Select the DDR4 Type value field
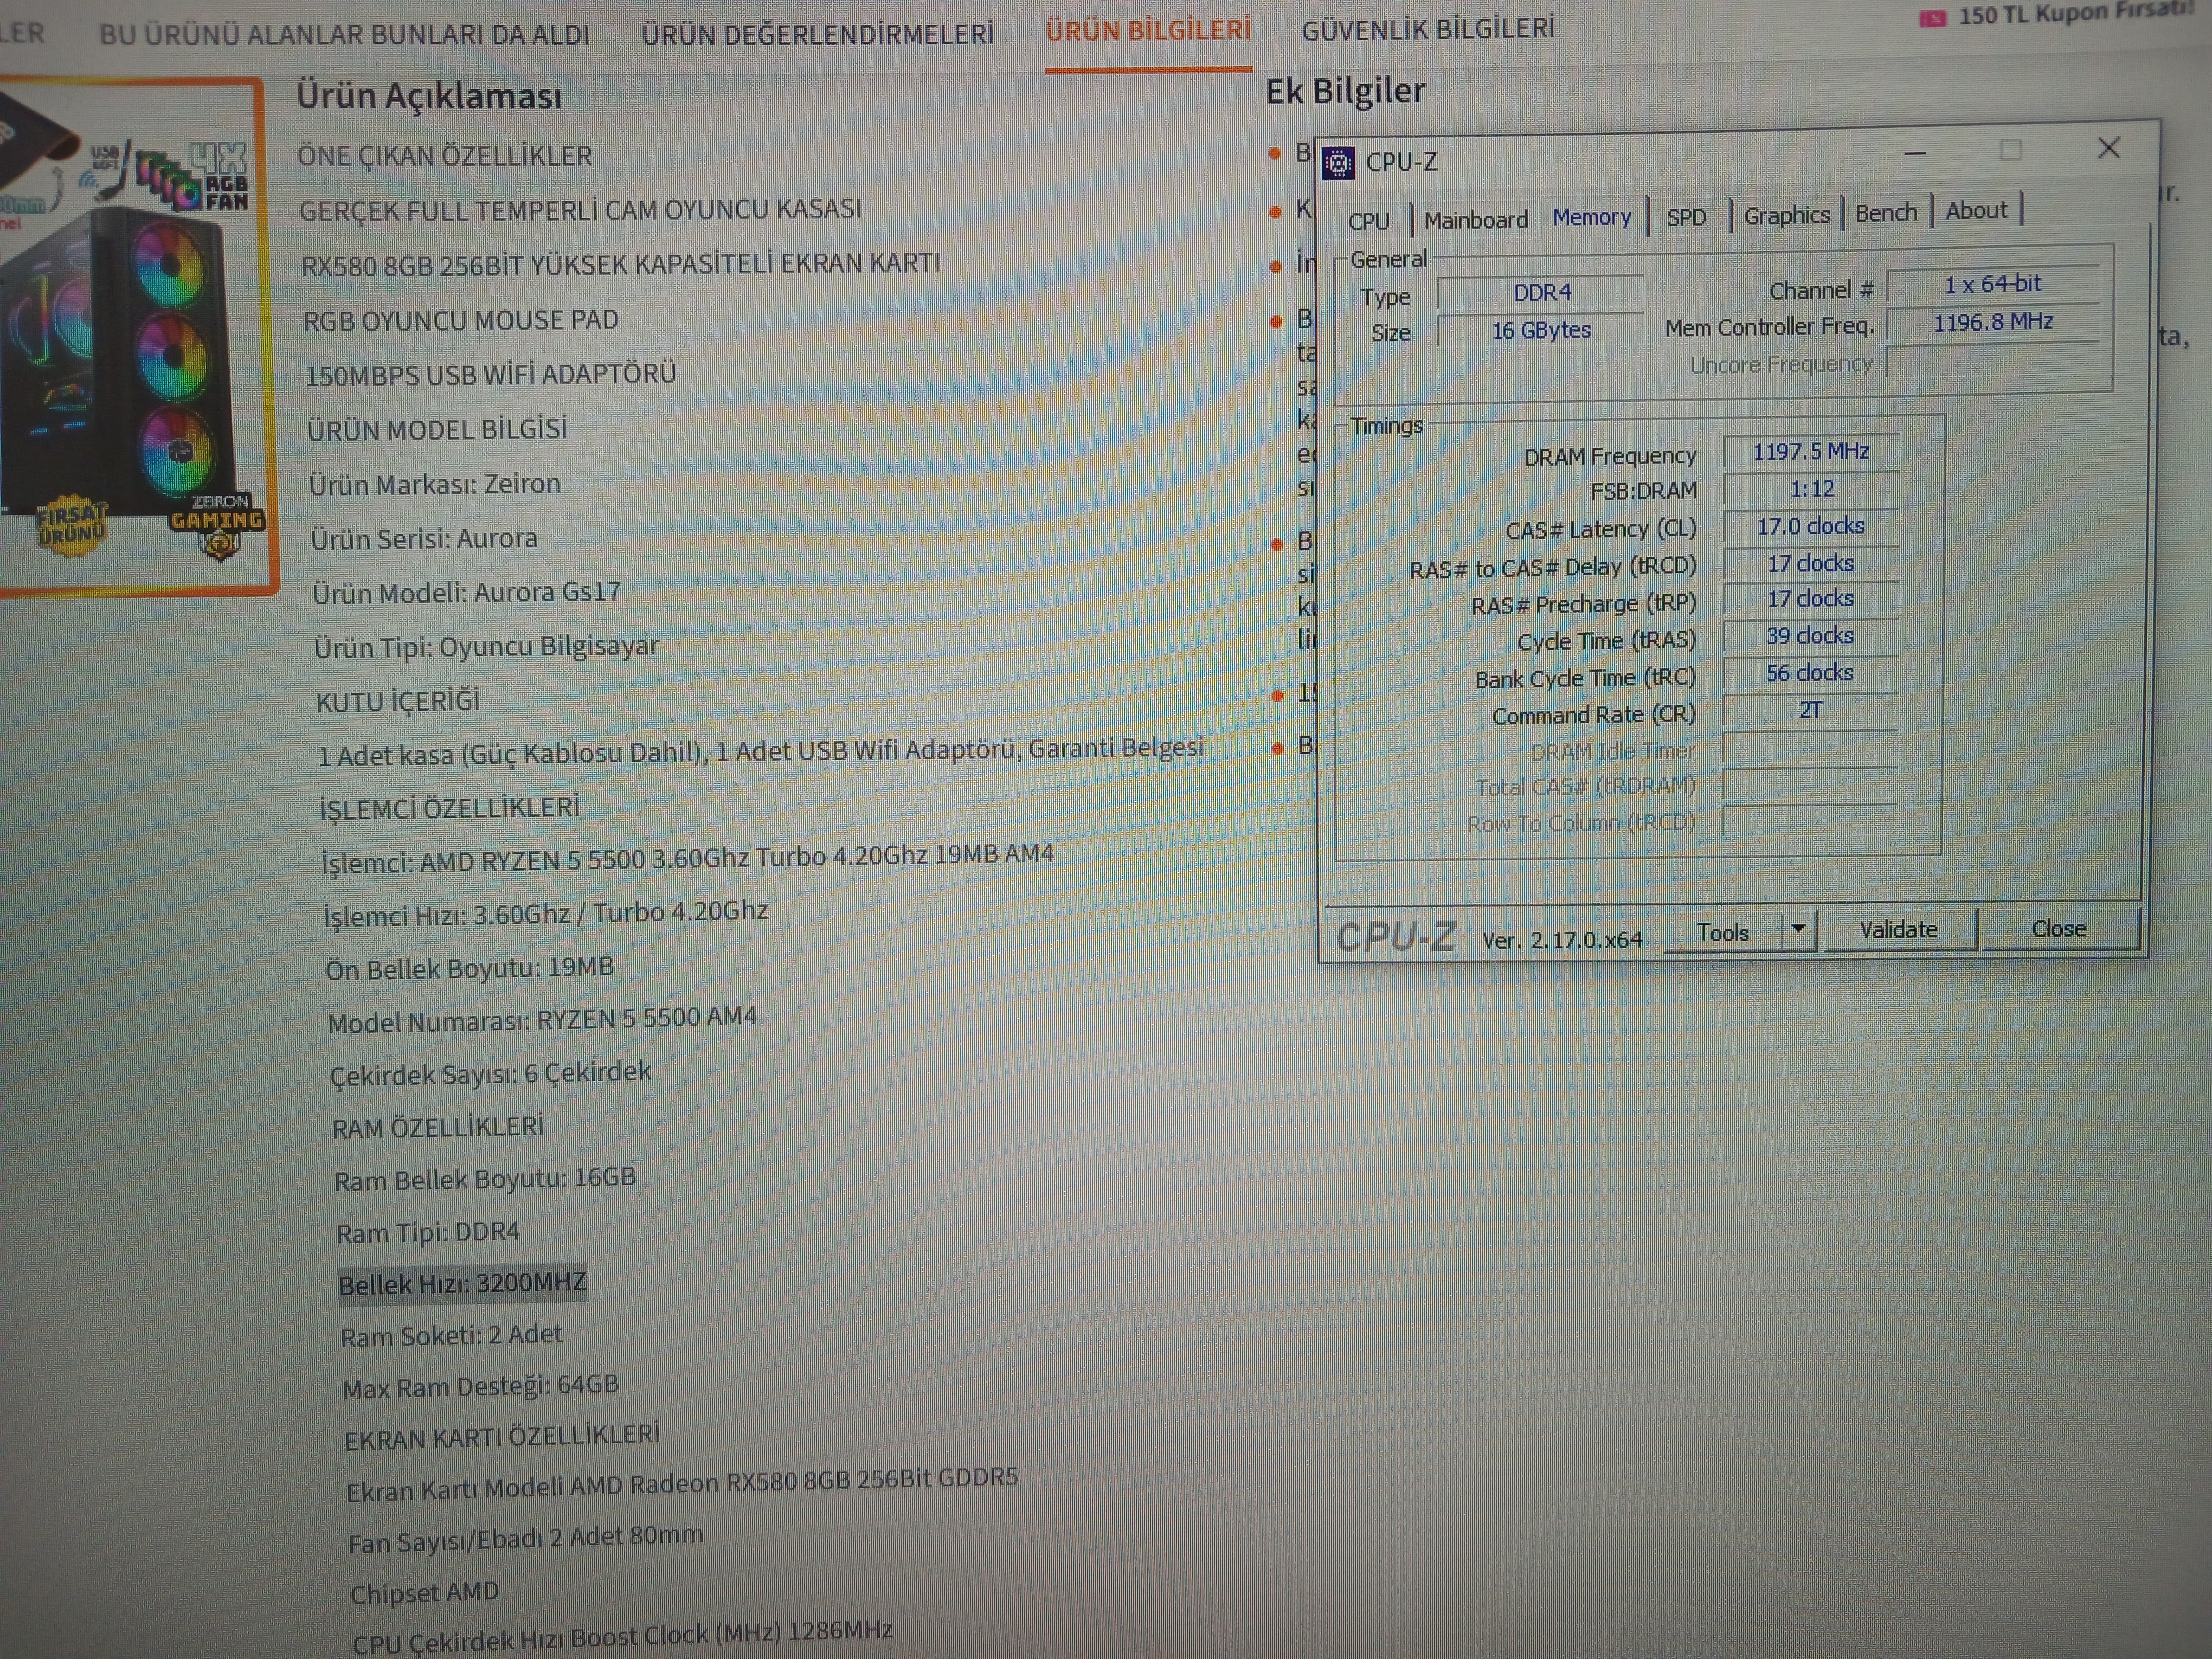The height and width of the screenshot is (1659, 2212). (1541, 293)
